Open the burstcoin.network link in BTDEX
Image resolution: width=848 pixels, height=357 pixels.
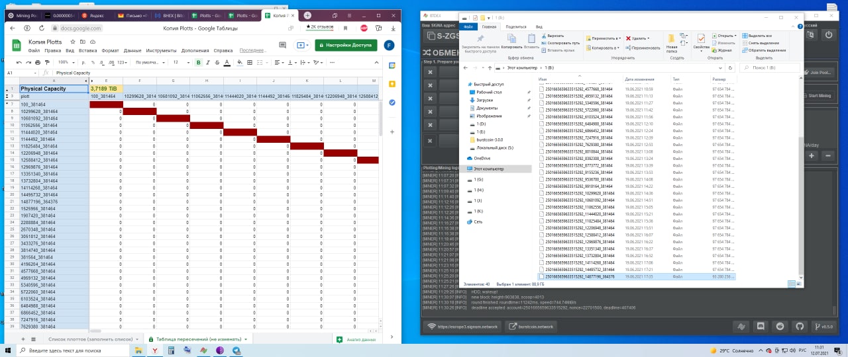530,327
